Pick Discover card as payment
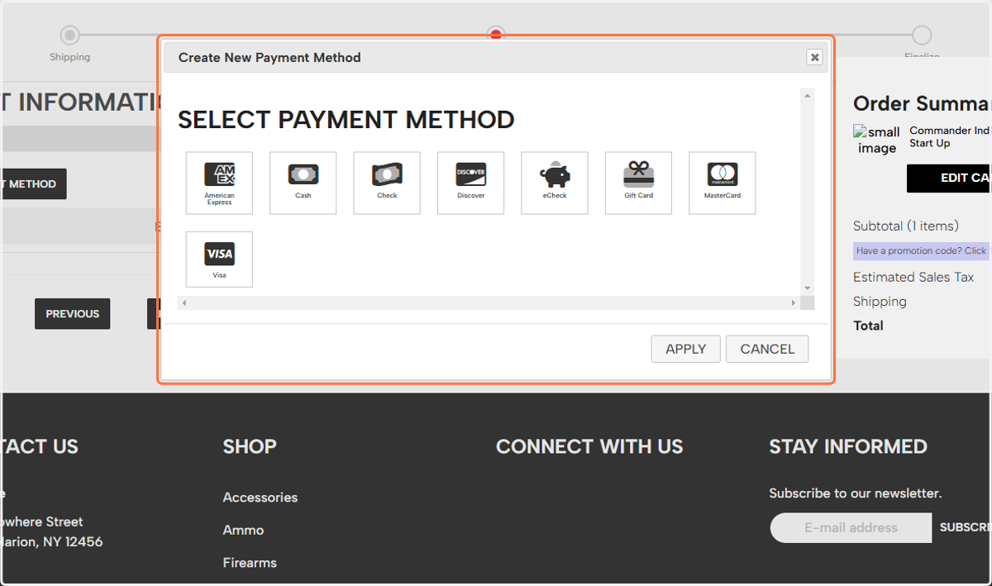The height and width of the screenshot is (586, 992). [x=471, y=183]
